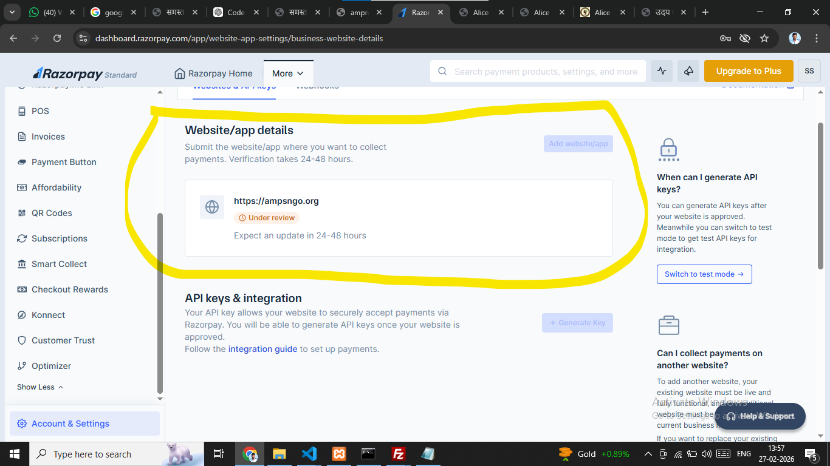The height and width of the screenshot is (466, 830).
Task: Expand the More dropdown menu
Action: 288,73
